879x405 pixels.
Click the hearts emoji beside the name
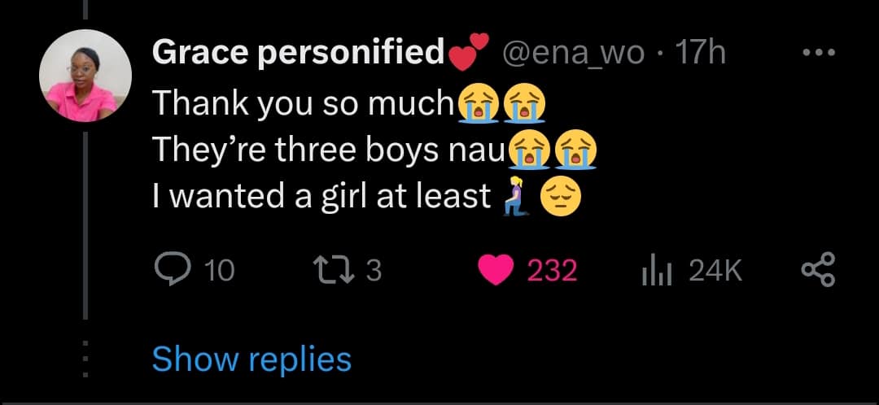point(470,50)
